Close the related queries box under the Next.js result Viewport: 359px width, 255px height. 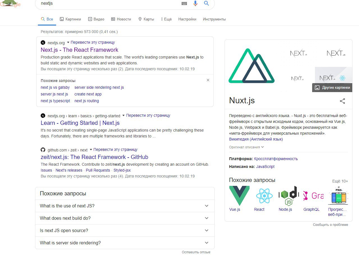click(x=208, y=80)
